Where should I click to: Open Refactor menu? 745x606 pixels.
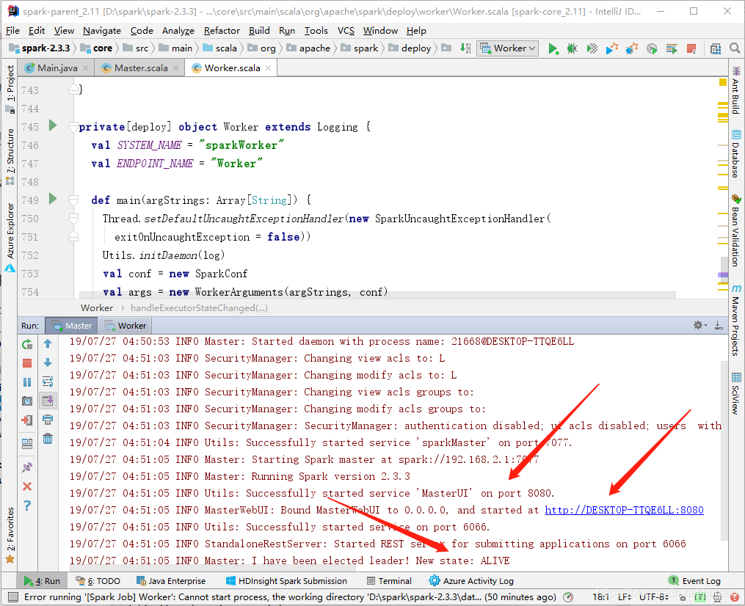[x=222, y=31]
